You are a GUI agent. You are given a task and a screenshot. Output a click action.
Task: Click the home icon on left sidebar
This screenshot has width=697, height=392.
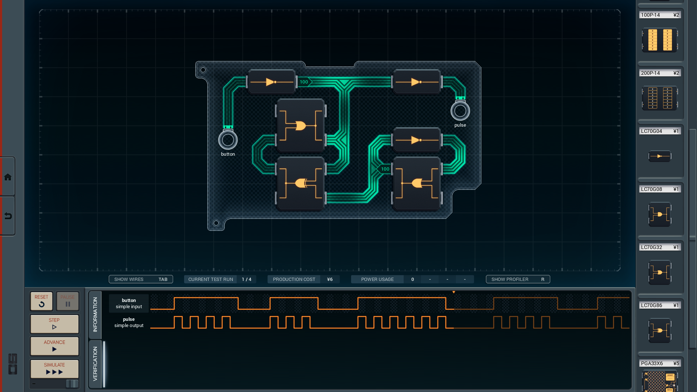[8, 177]
